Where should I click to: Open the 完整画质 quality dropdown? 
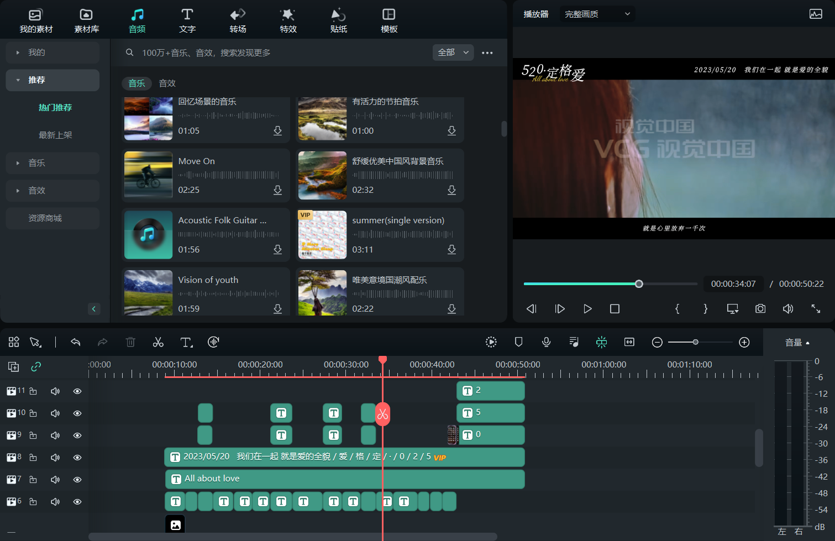click(597, 14)
